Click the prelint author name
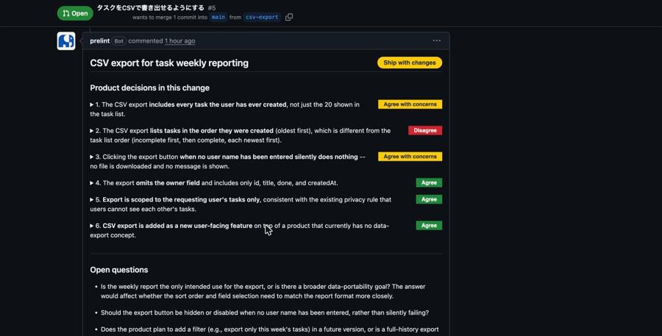Screen dimensions: 662x336 pyautogui.click(x=99, y=41)
